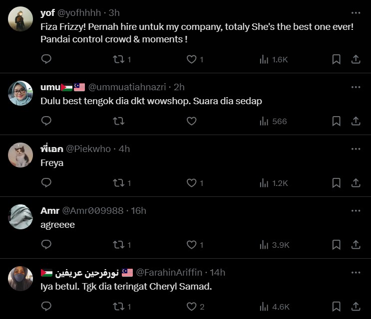Screen dimensions: 371x319
Task: View 4.6K views analytics on FarahinAriffin's tweet
Action: 274,307
